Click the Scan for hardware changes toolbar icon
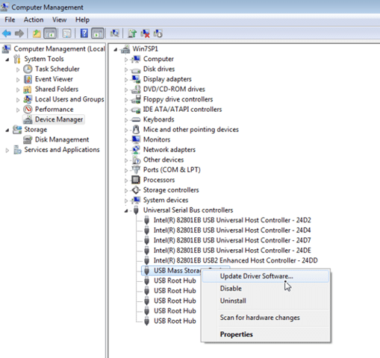 click(115, 33)
